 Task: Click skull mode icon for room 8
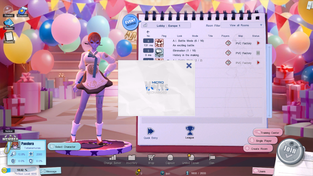[159, 43]
